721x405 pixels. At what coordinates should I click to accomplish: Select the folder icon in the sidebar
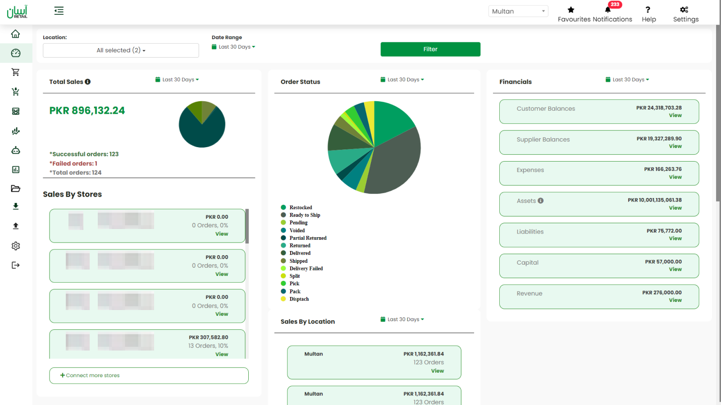coord(16,188)
